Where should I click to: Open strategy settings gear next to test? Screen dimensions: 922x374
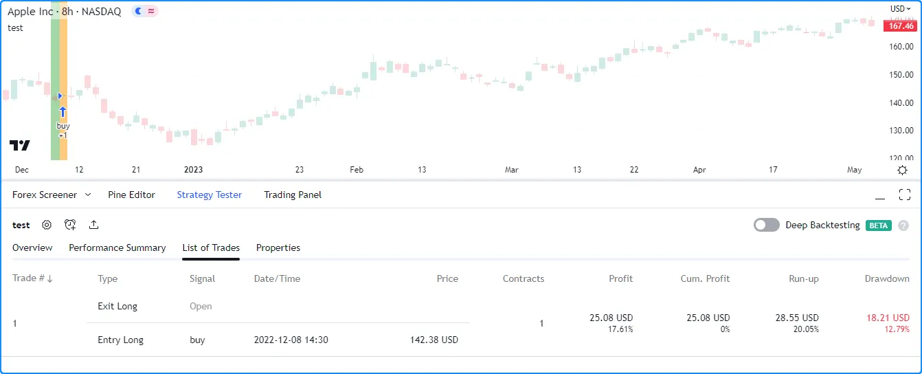click(47, 225)
